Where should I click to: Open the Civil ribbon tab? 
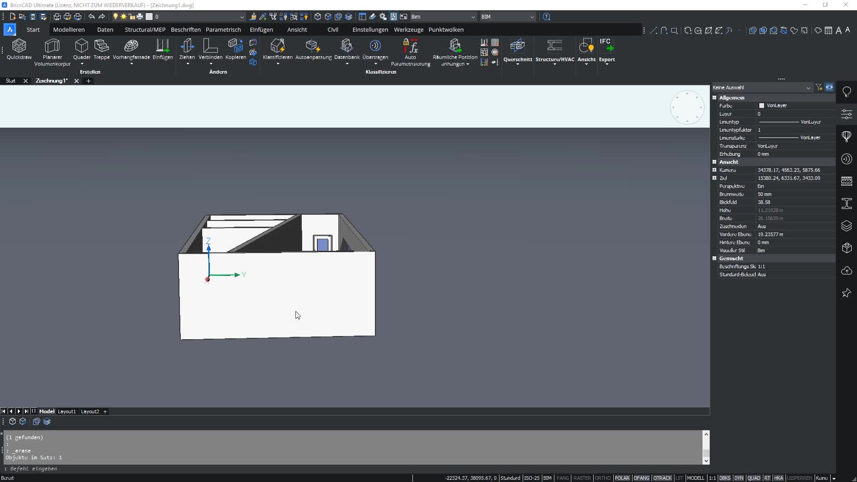[333, 29]
